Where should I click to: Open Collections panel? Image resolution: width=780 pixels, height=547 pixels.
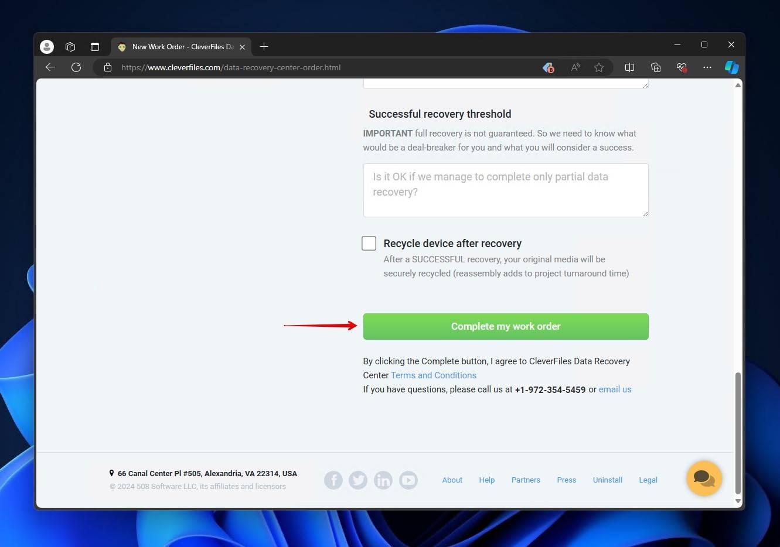(x=656, y=67)
